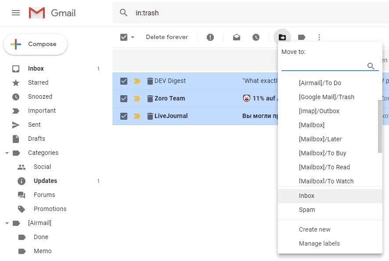
Task: Click the importance marker on Zoro Team row
Action: [137, 99]
